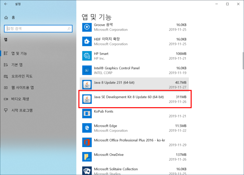Click the 106MB size of HP Smart
This screenshot has width=244, height=175.
click(181, 54)
